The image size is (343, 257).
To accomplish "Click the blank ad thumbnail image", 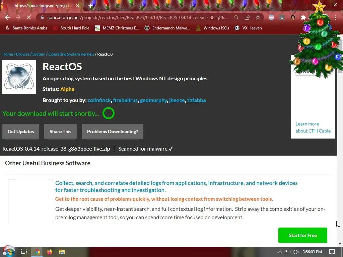I will [x=30, y=201].
